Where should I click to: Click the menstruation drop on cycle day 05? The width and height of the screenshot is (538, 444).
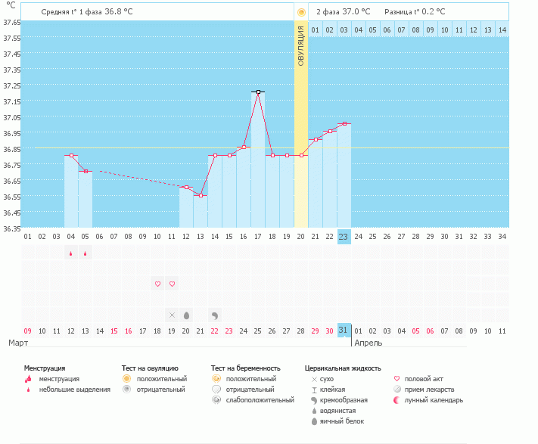point(85,253)
